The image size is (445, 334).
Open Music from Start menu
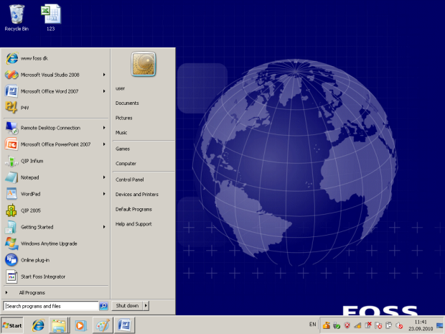[x=121, y=133]
